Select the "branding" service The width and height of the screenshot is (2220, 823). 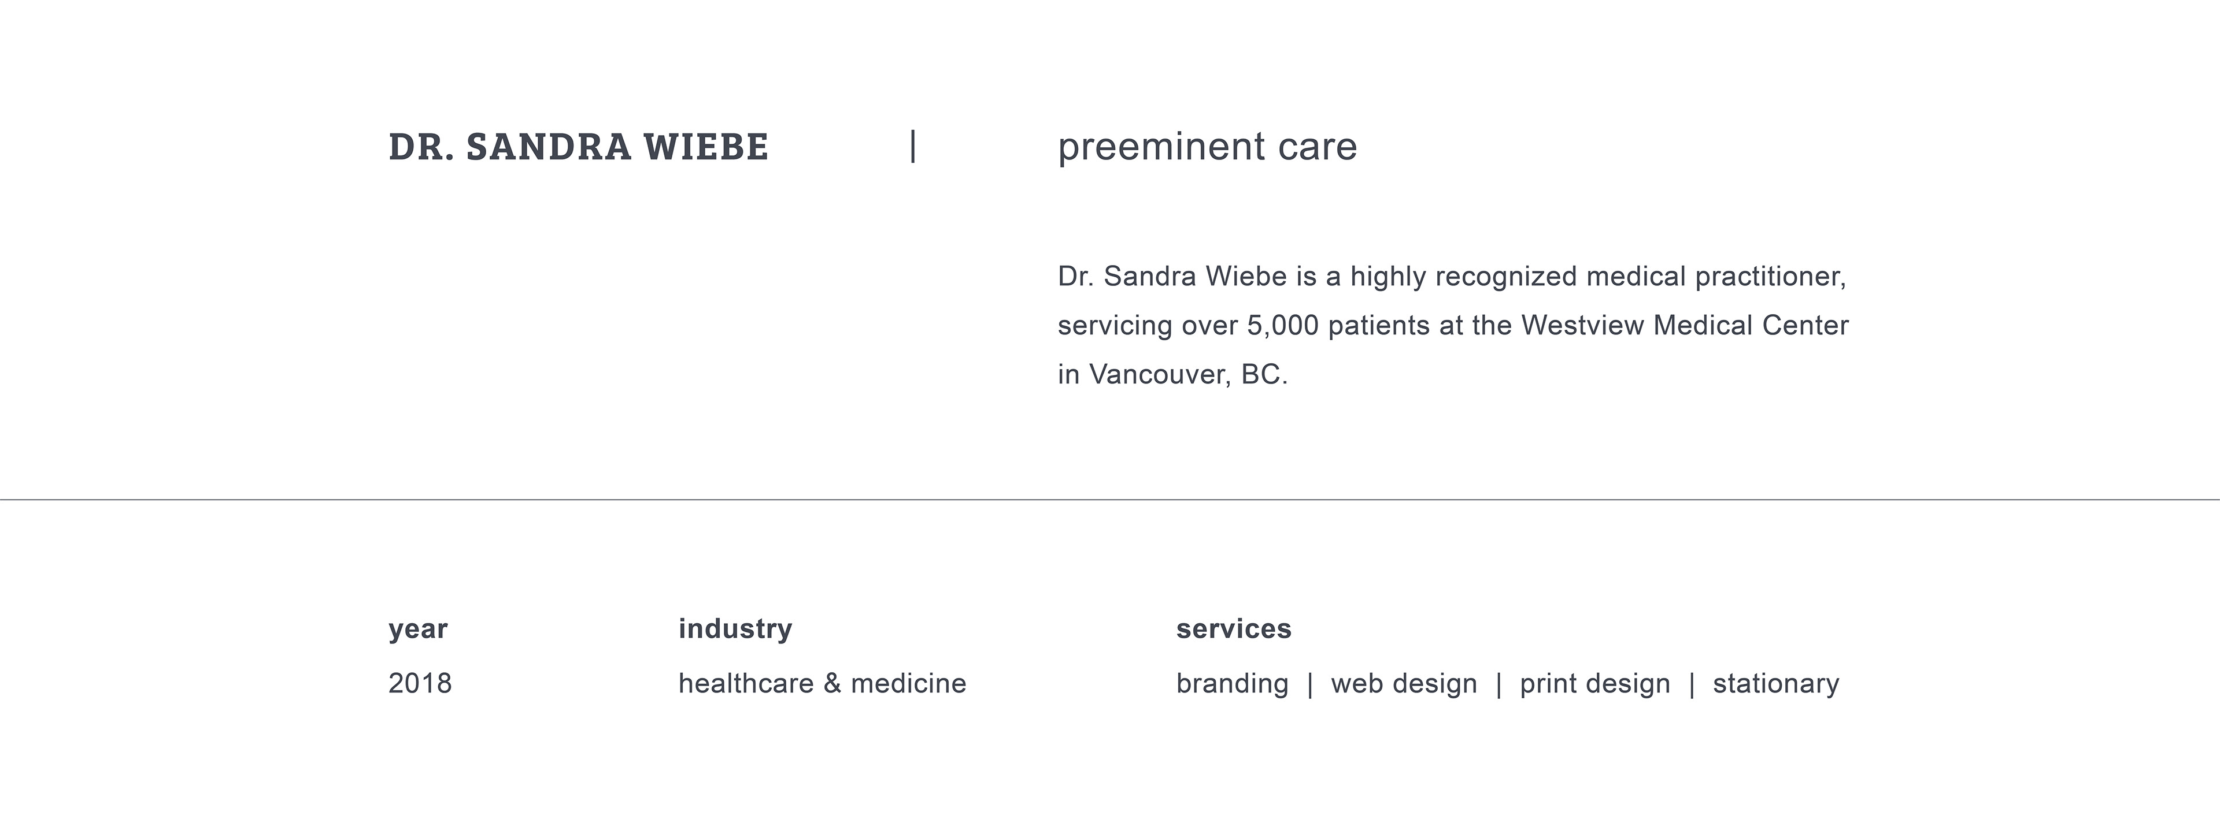point(1233,684)
